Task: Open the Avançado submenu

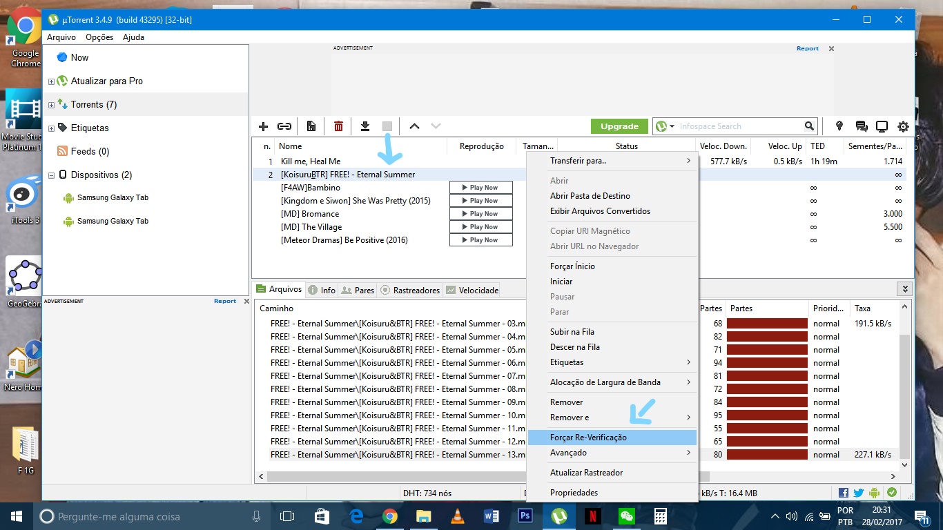Action: click(612, 453)
